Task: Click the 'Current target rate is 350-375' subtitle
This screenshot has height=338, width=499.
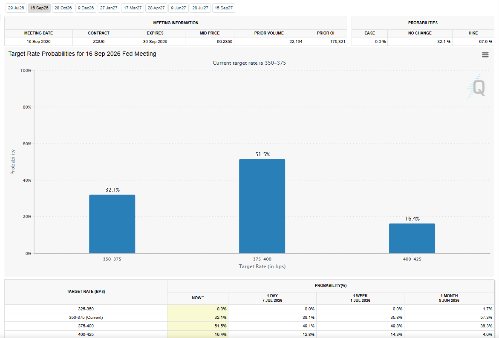Action: point(249,63)
